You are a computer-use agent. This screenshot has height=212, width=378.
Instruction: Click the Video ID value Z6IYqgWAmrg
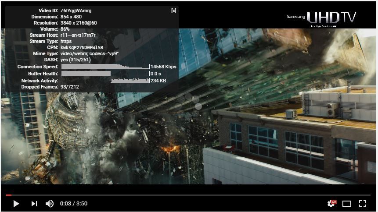pos(76,11)
